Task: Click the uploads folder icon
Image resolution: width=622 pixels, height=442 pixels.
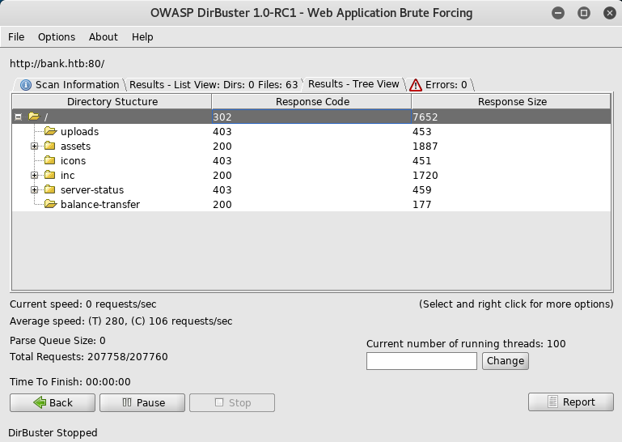Action: click(x=50, y=131)
